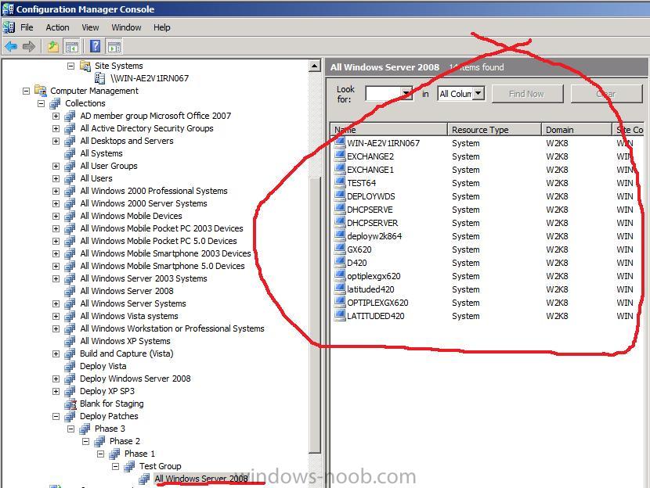This screenshot has width=650, height=488.
Task: Select the OPTIPLEXGX620 uppercase row
Action: click(x=489, y=303)
